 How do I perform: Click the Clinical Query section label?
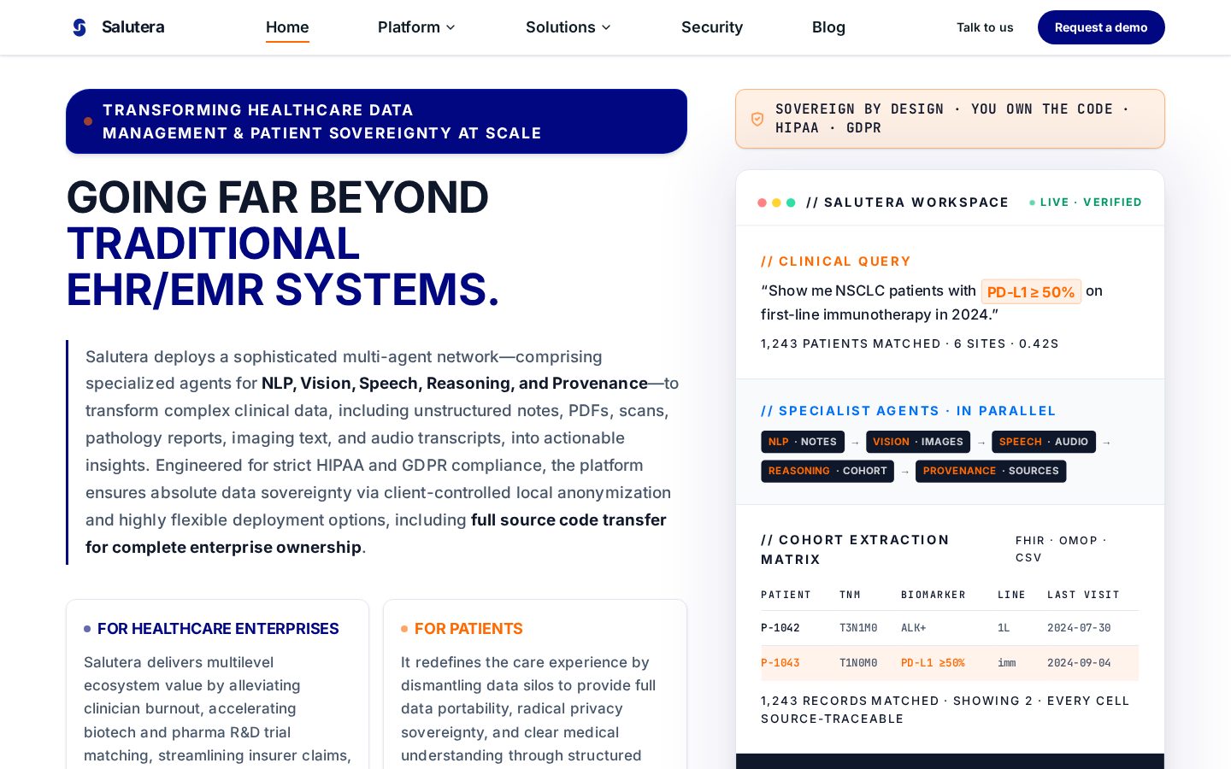click(836, 261)
